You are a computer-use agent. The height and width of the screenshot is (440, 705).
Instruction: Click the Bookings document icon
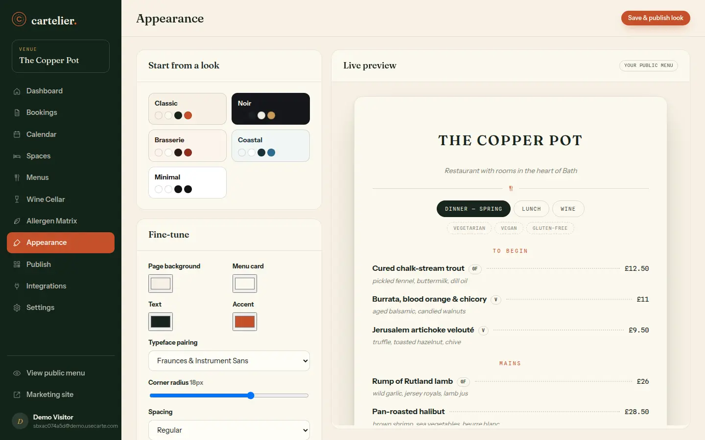point(17,113)
